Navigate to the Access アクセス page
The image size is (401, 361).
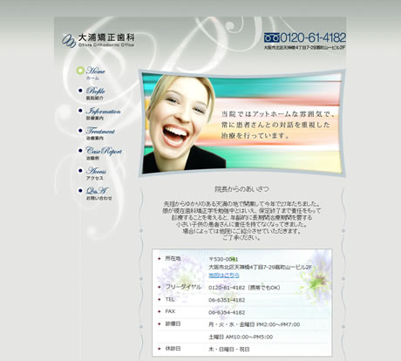[x=96, y=174]
